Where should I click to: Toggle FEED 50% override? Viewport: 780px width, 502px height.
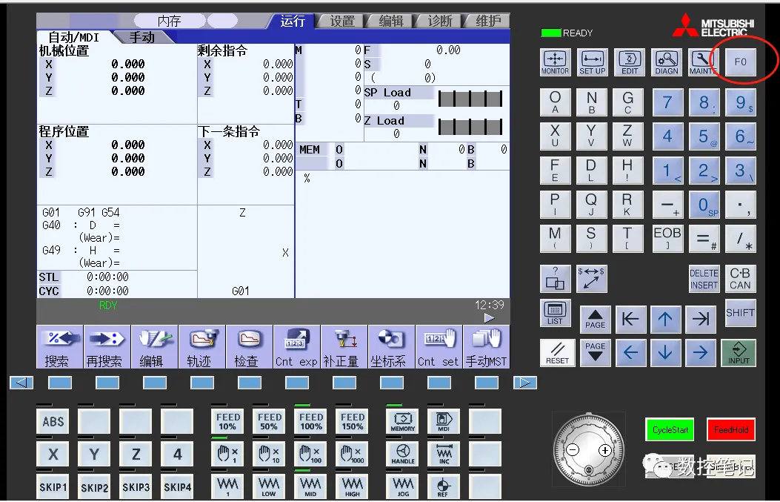click(269, 421)
